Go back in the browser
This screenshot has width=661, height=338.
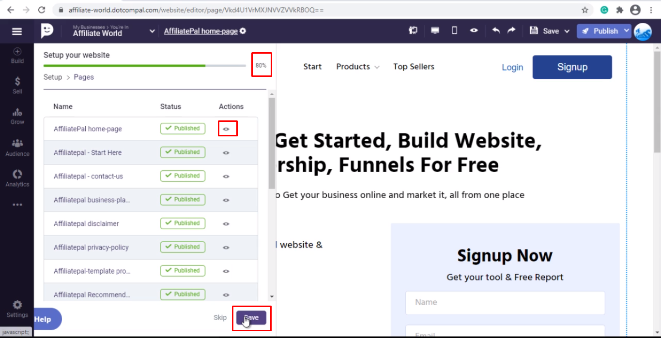tap(10, 10)
